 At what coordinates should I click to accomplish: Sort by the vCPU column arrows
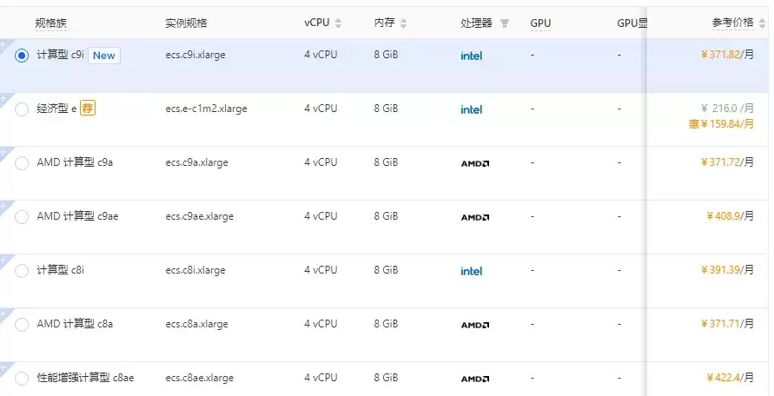click(338, 23)
